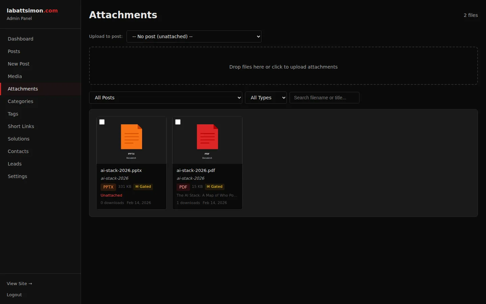This screenshot has height=304, width=486.
Task: Navigate to the Media section
Action: pos(15,76)
